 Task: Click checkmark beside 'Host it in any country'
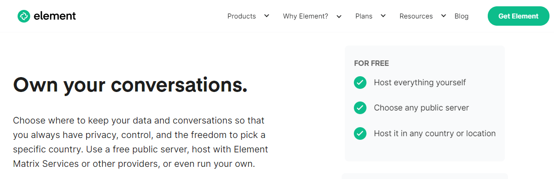coord(360,133)
